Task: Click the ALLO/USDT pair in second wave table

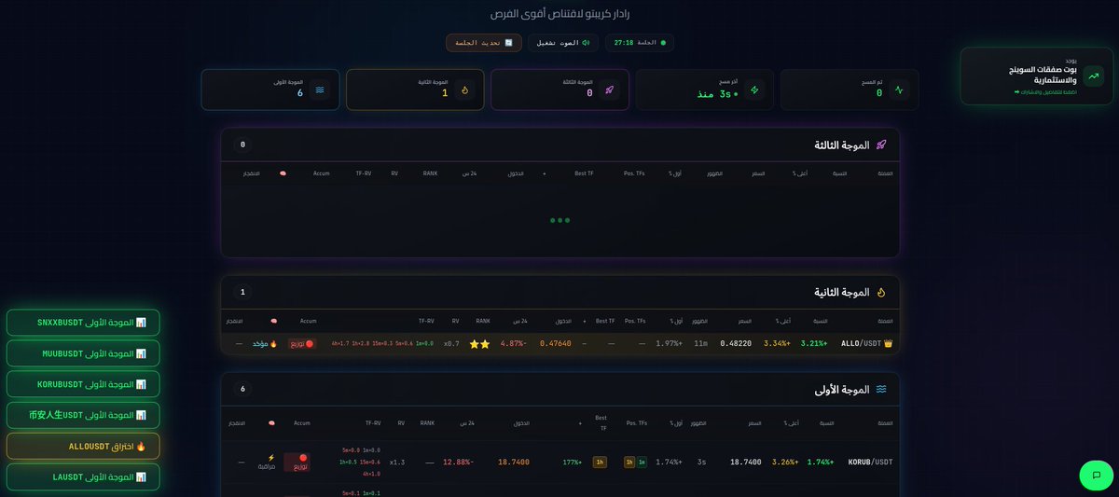Action: 860,343
